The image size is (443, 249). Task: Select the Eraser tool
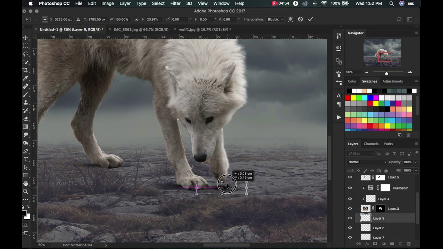point(26,119)
